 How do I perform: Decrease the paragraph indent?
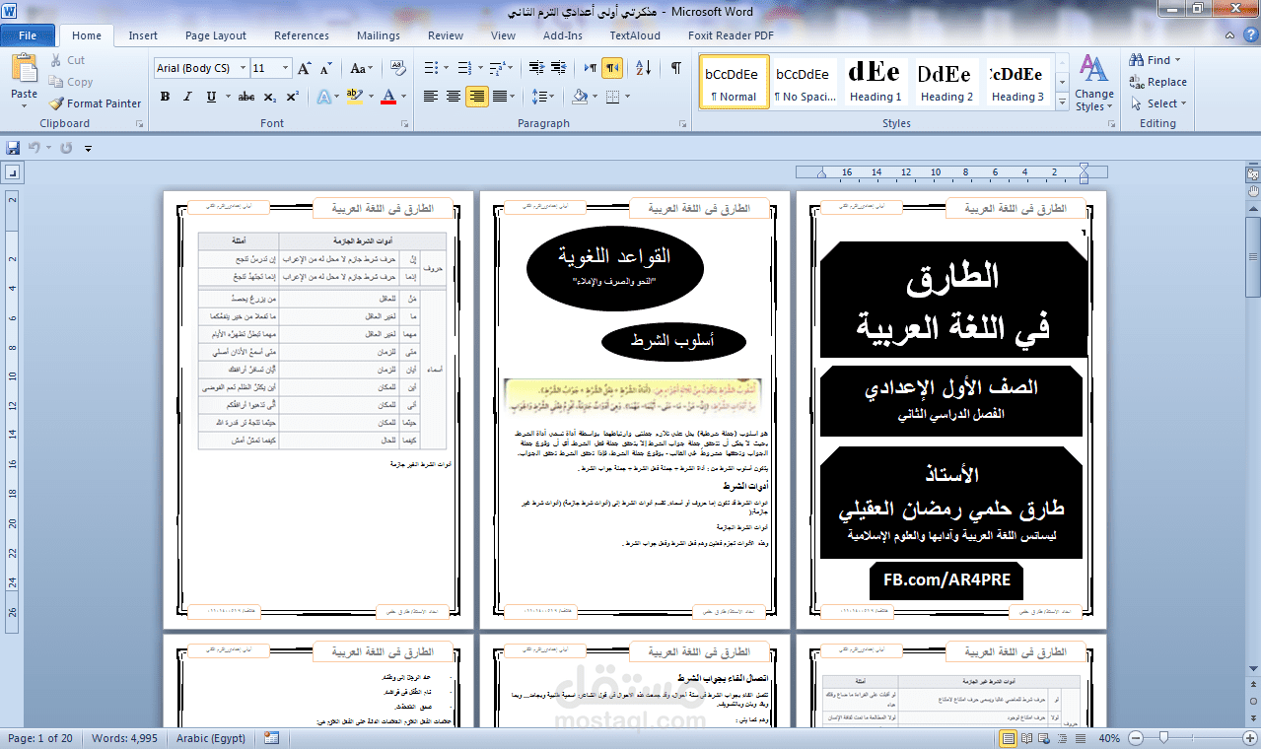point(536,68)
